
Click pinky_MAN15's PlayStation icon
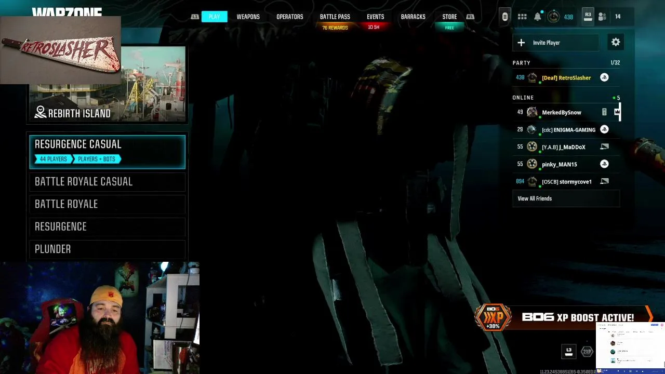(604, 164)
